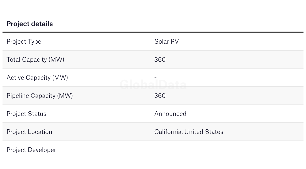Select the Solar PV value
This screenshot has width=306, height=169.
167,42
